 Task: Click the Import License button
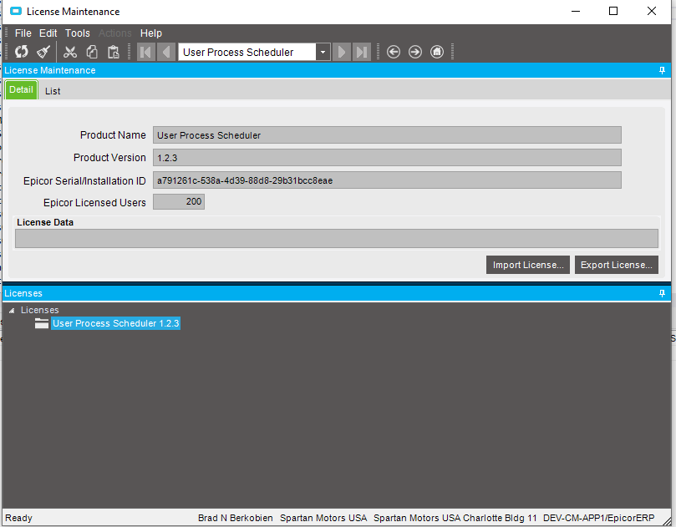[x=528, y=265]
